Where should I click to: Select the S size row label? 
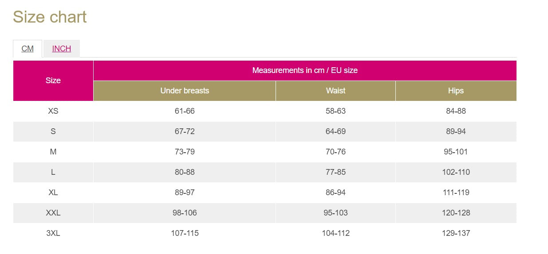point(53,131)
